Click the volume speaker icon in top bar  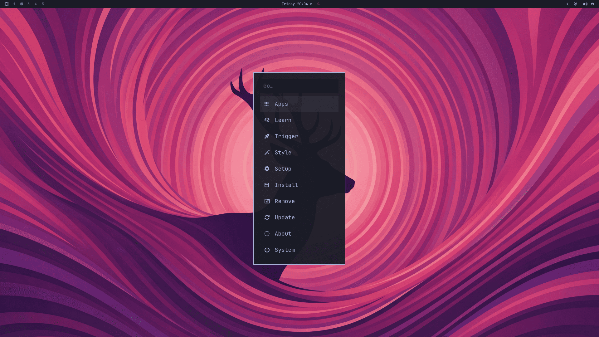(x=585, y=4)
